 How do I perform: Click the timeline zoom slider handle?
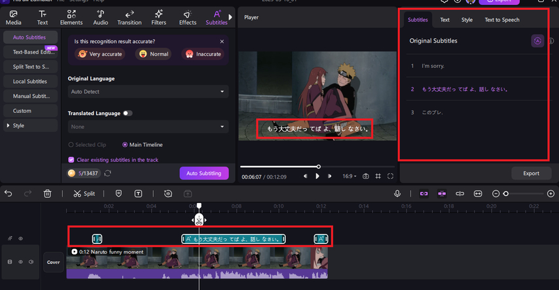(x=505, y=193)
